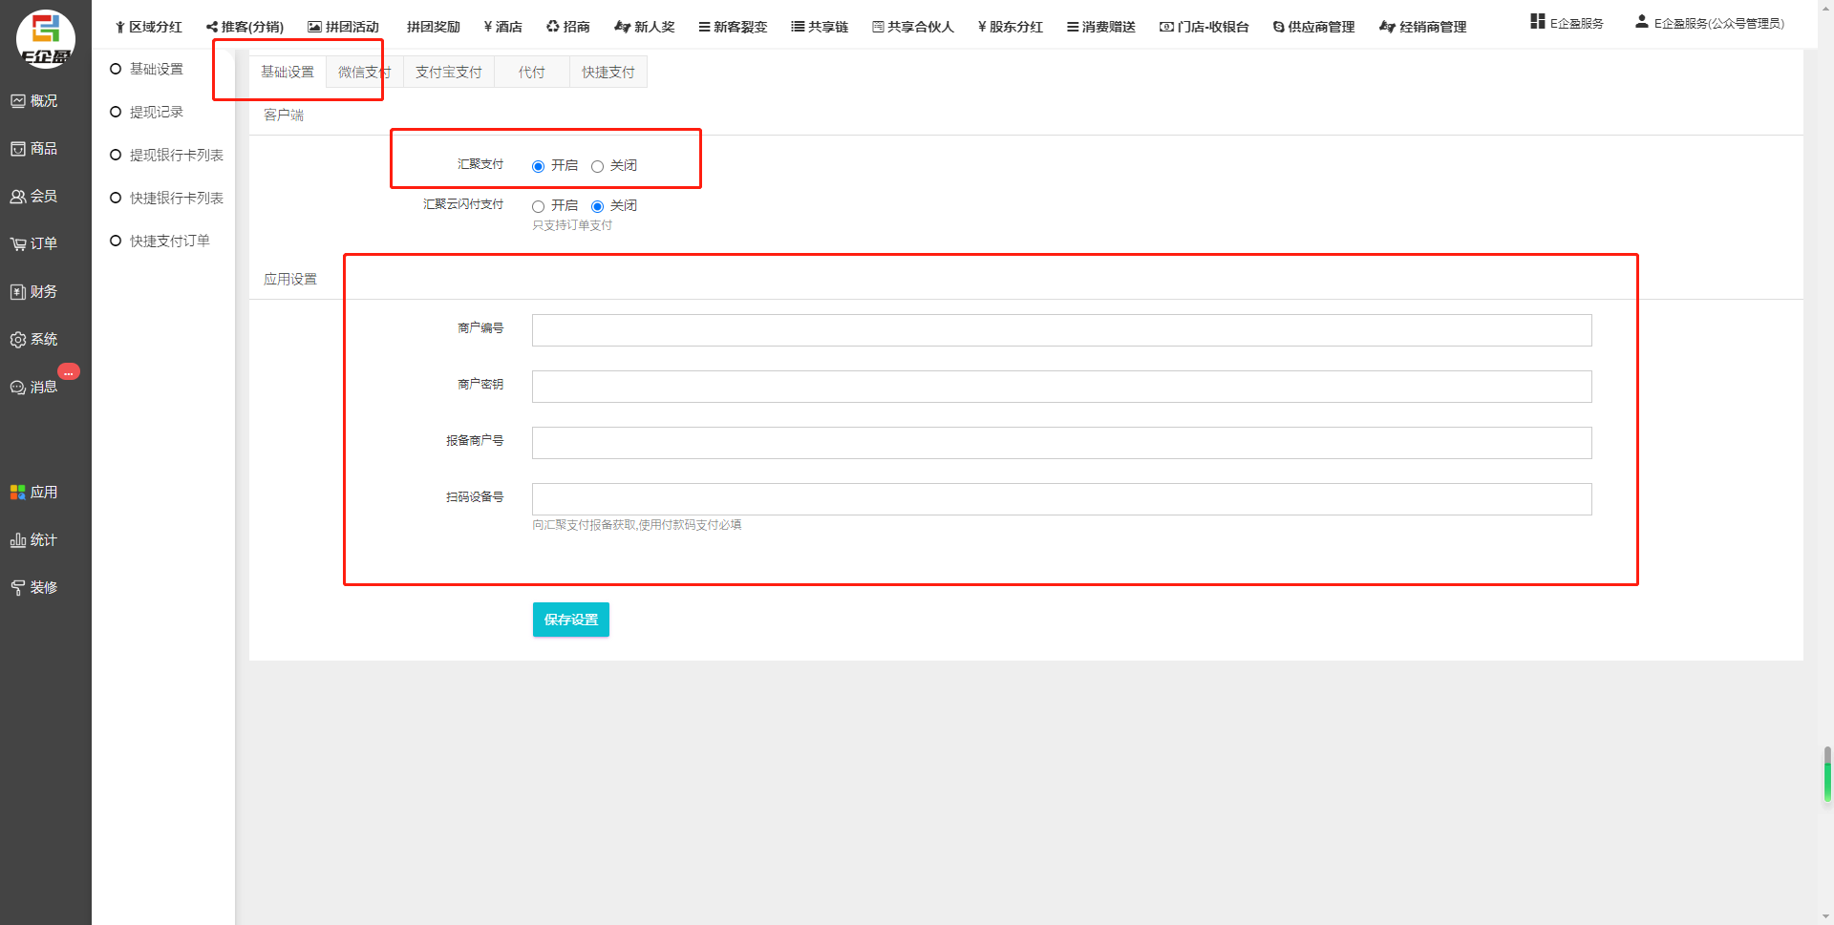Go to 会员 members section
Viewport: 1834px width, 925px height.
[x=18, y=197]
